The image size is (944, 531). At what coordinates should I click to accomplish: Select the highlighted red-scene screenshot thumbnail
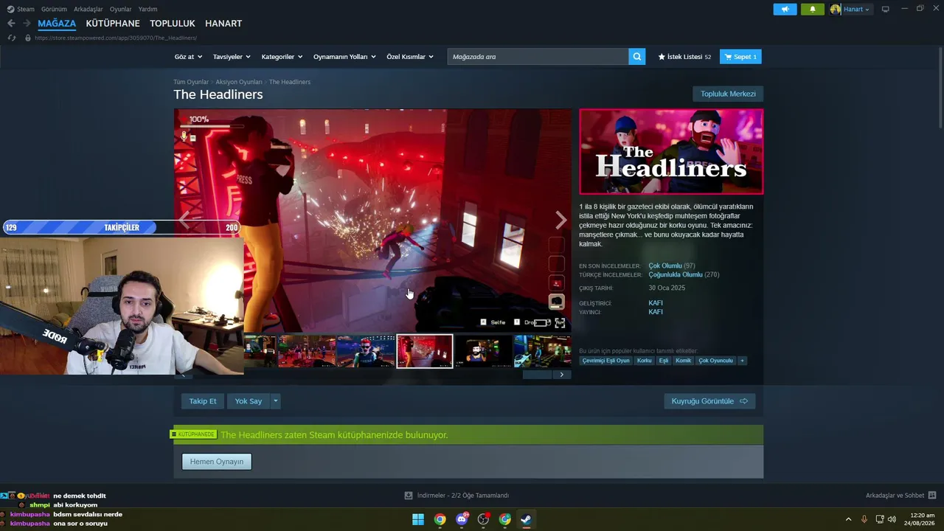425,351
